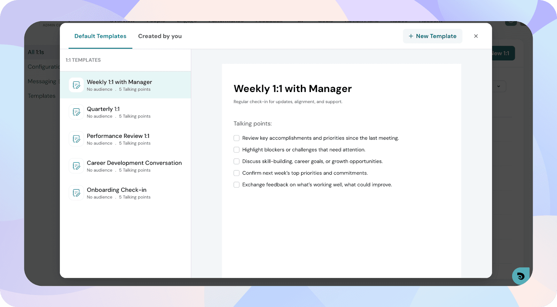Open the chat widget bubble icon
This screenshot has width=557, height=307.
point(520,276)
